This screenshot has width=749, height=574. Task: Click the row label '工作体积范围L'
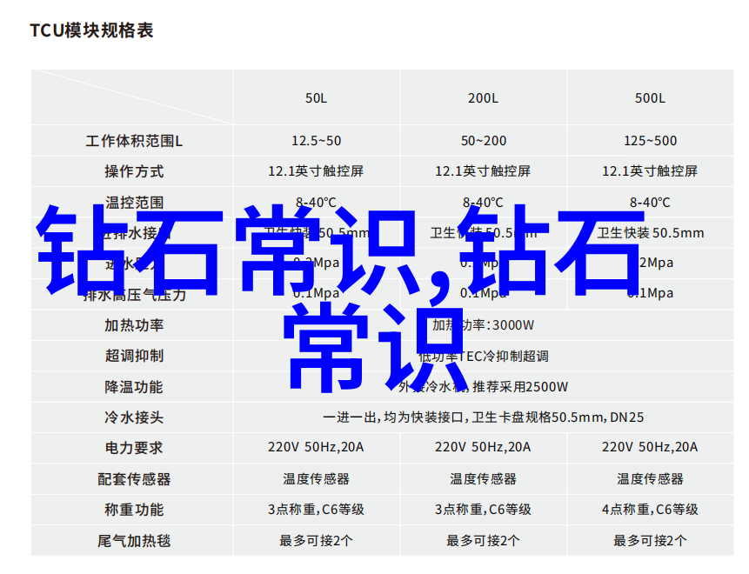(134, 141)
